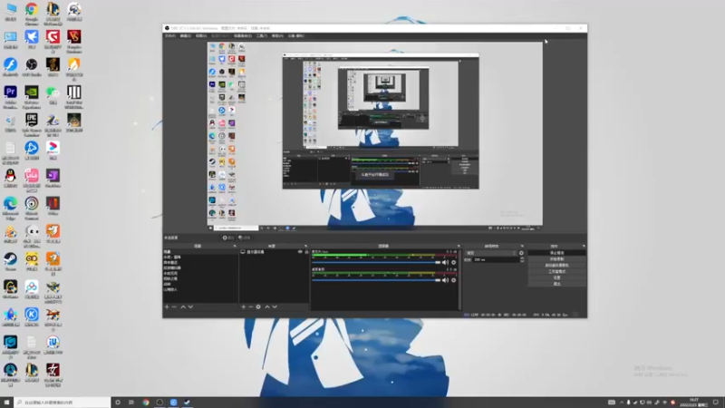Image resolution: width=725 pixels, height=408 pixels.
Task: Click the first Controls button (streaming)
Action: click(556, 253)
